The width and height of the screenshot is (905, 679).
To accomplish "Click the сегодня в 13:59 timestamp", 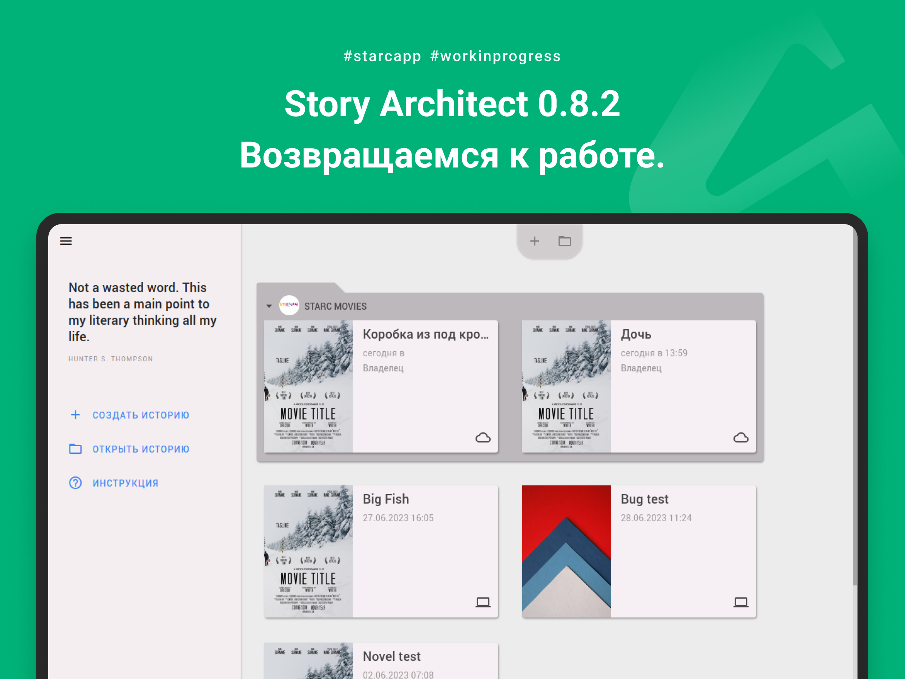I will [654, 353].
